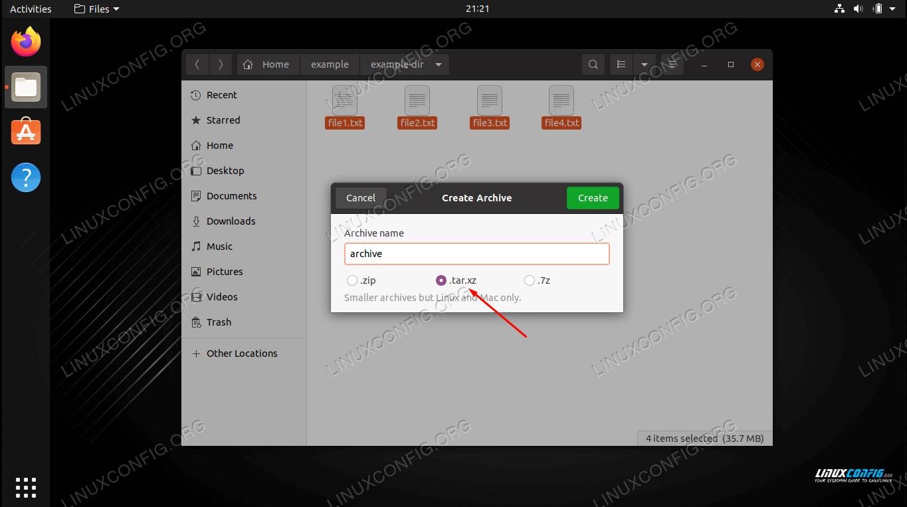Click Home in the path bar
The height and width of the screenshot is (507, 907).
[268, 64]
